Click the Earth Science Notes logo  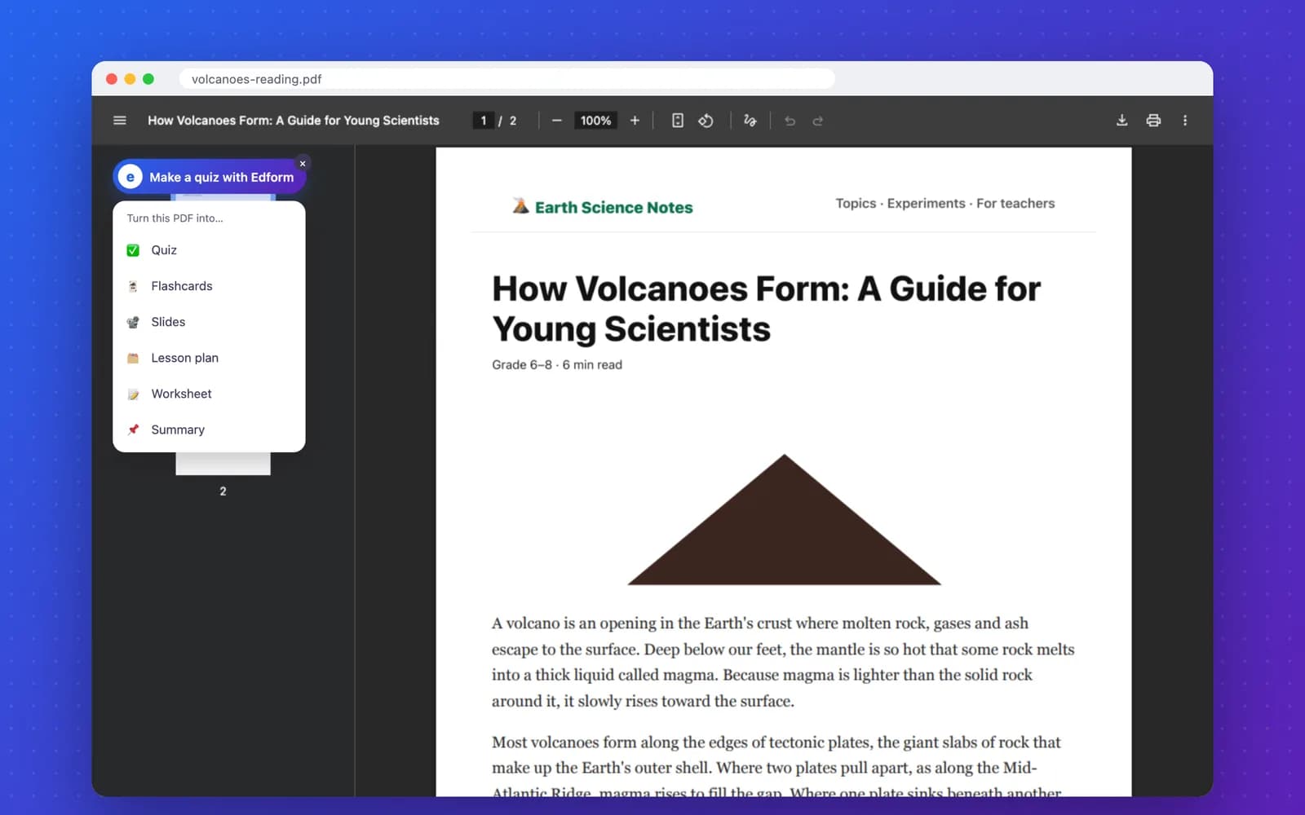tap(603, 207)
